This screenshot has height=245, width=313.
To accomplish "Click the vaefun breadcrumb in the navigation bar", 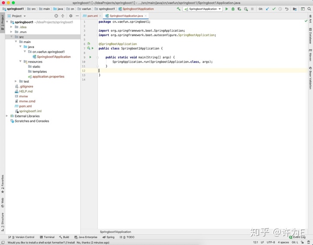I will tap(84, 9).
